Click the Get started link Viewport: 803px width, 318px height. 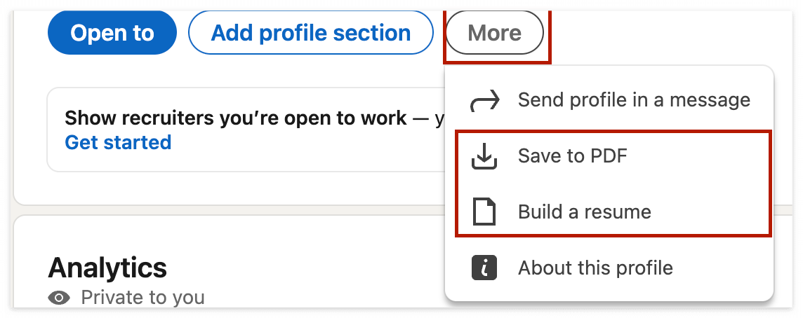click(x=118, y=142)
